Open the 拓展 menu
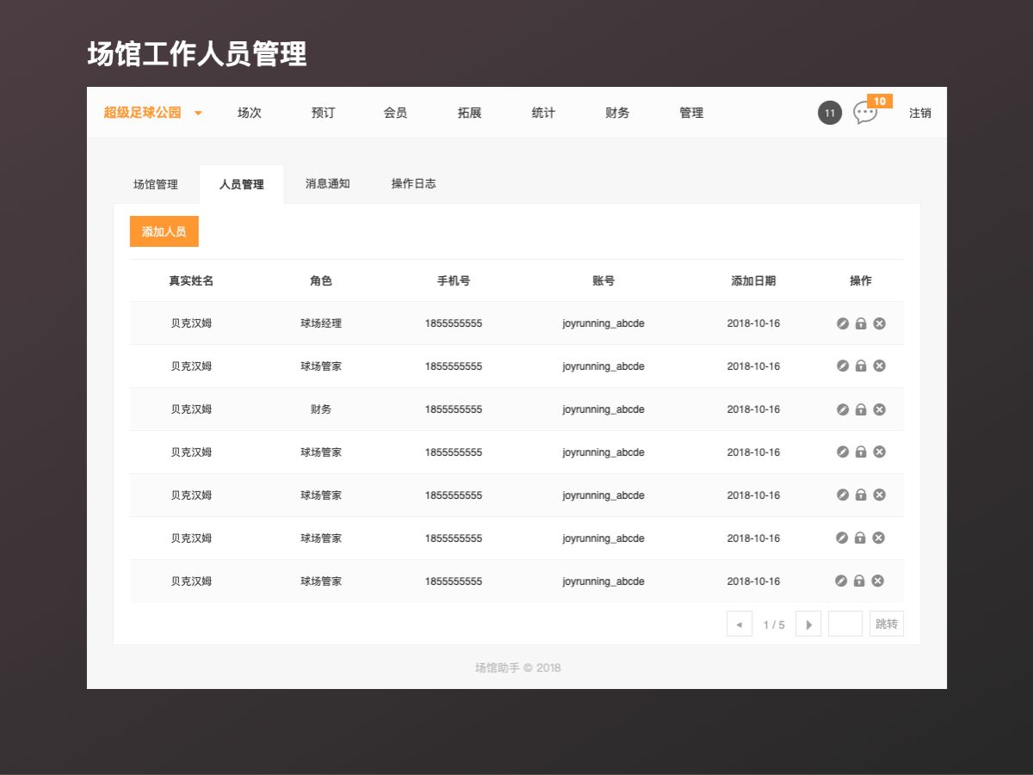Viewport: 1033px width, 775px height. [469, 113]
